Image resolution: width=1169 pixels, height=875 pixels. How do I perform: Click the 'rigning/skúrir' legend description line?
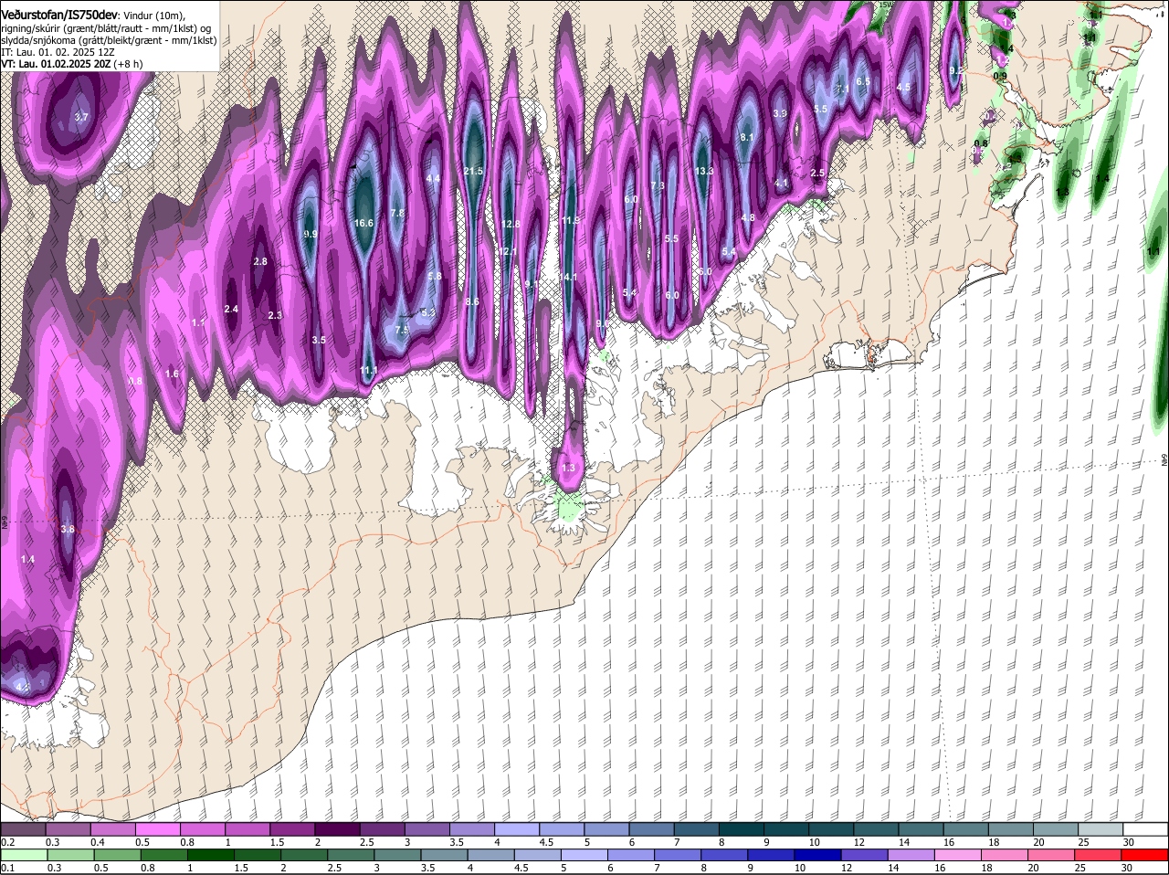(107, 27)
